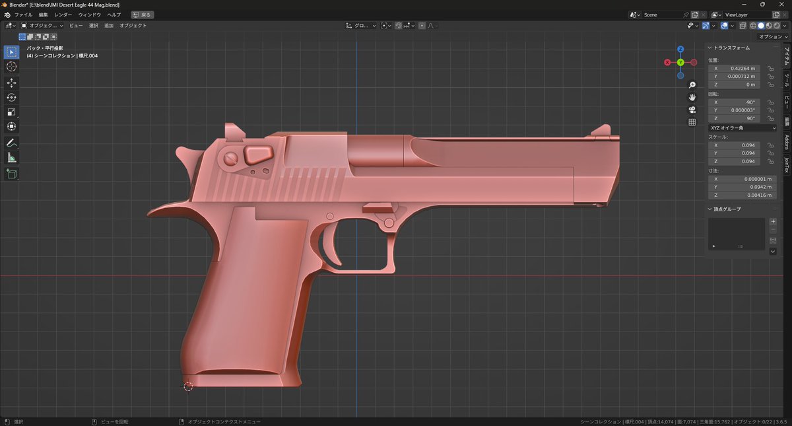Open the viewport Select menu
Screen dimensions: 792x426
point(93,26)
